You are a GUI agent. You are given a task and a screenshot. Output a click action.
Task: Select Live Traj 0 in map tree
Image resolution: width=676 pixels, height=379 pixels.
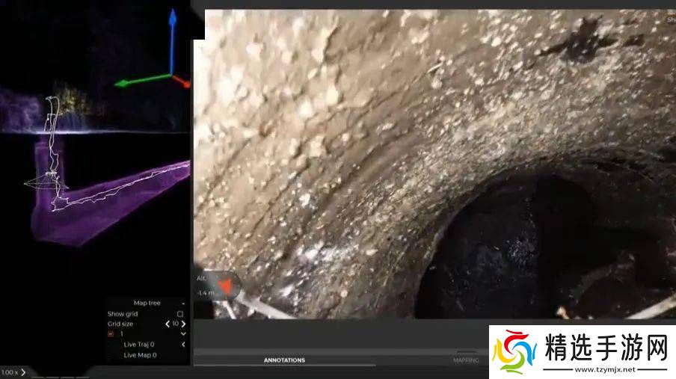tap(140, 345)
